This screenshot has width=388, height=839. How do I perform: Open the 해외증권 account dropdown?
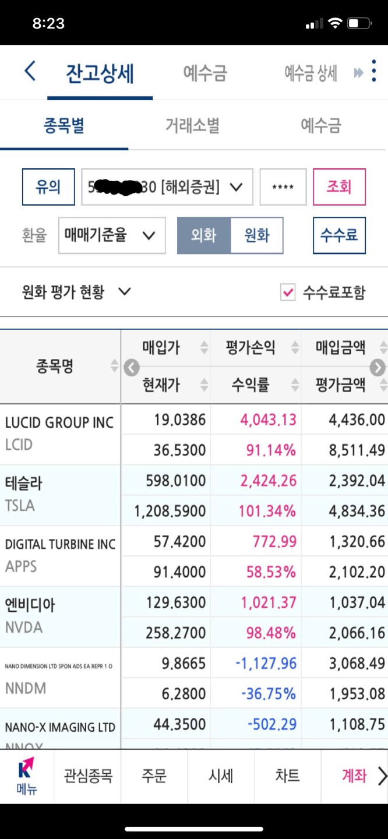click(167, 187)
